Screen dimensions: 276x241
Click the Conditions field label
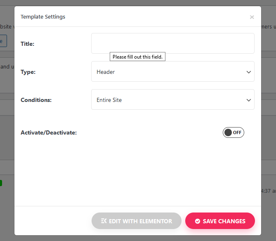point(36,100)
